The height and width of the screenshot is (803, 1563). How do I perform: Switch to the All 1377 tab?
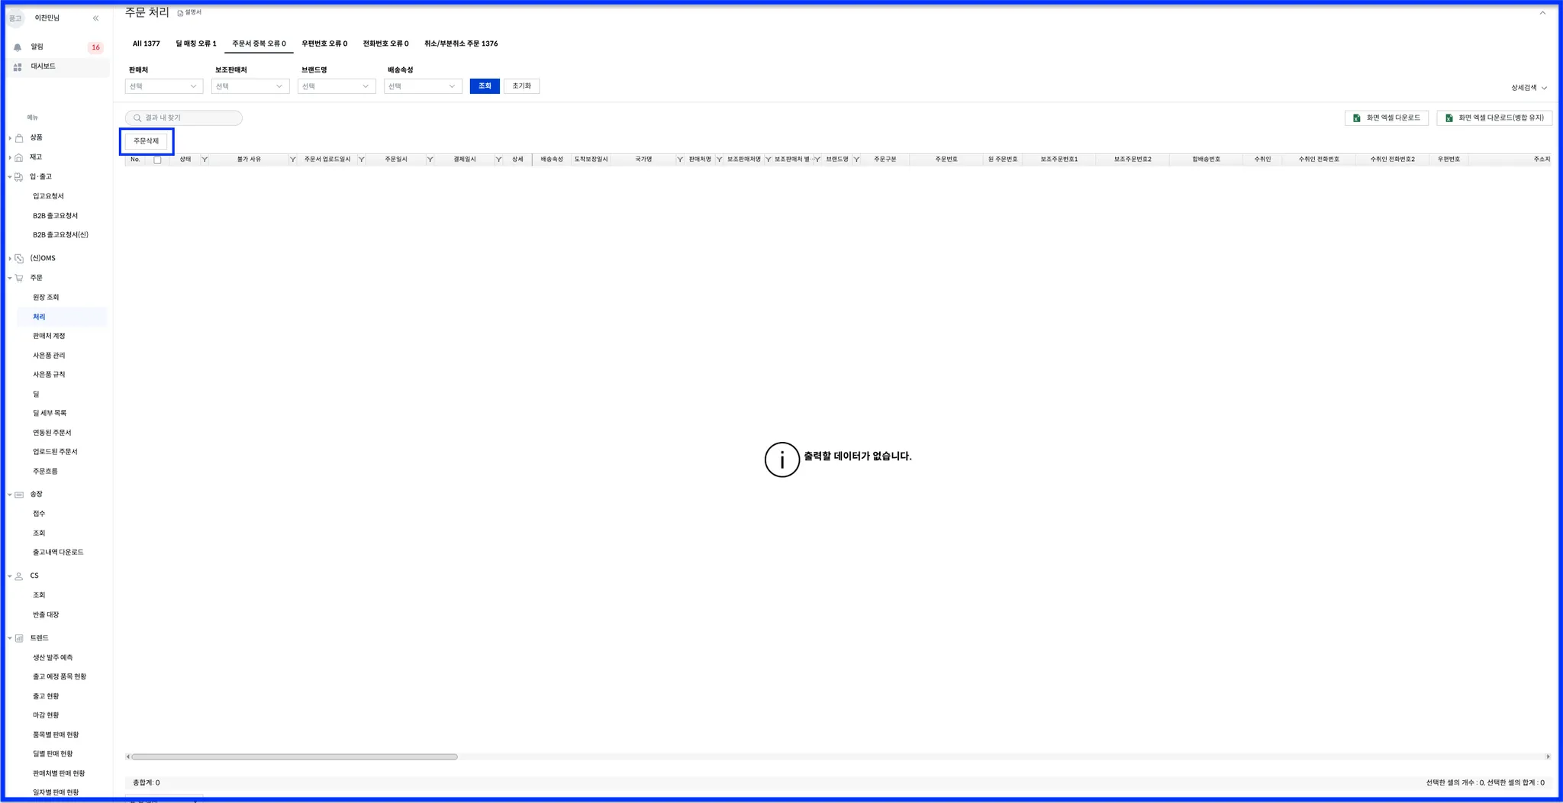[x=147, y=44]
